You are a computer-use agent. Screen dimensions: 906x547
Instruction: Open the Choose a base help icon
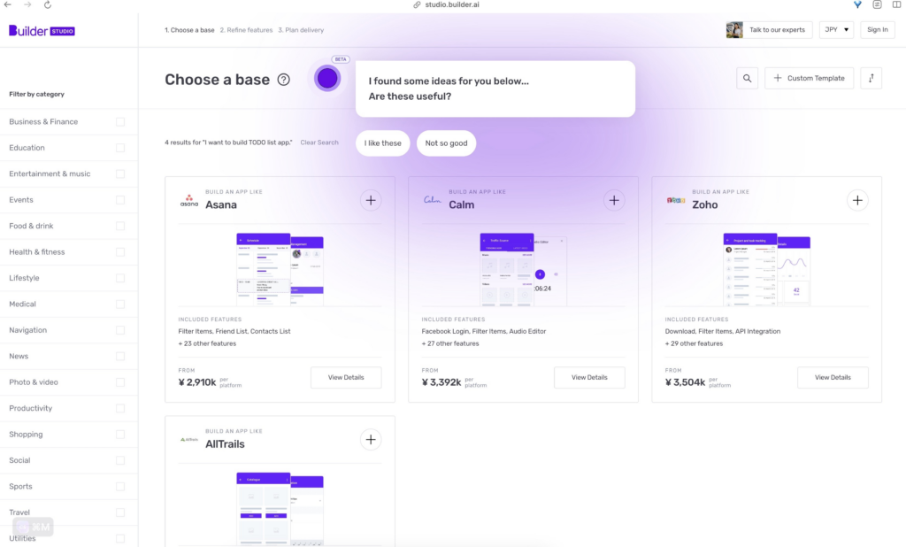tap(283, 80)
